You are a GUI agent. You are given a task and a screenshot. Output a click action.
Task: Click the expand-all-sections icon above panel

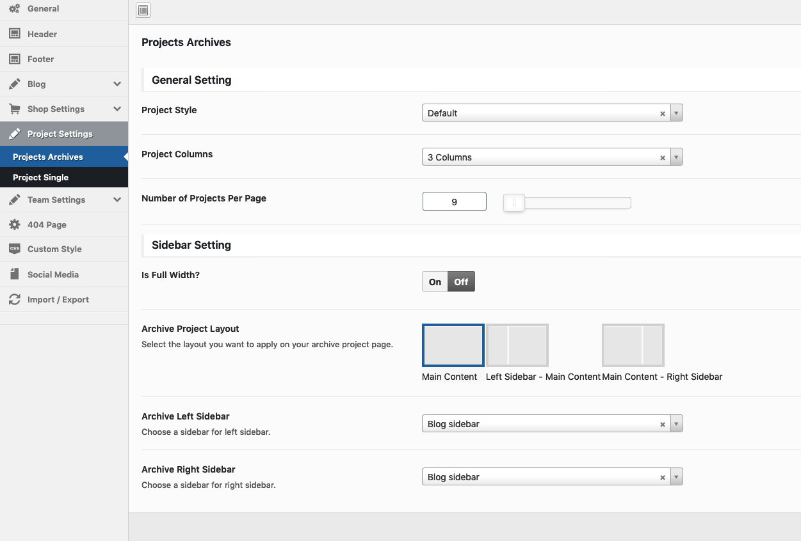143,10
